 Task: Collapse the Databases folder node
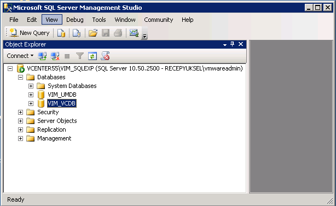20,77
